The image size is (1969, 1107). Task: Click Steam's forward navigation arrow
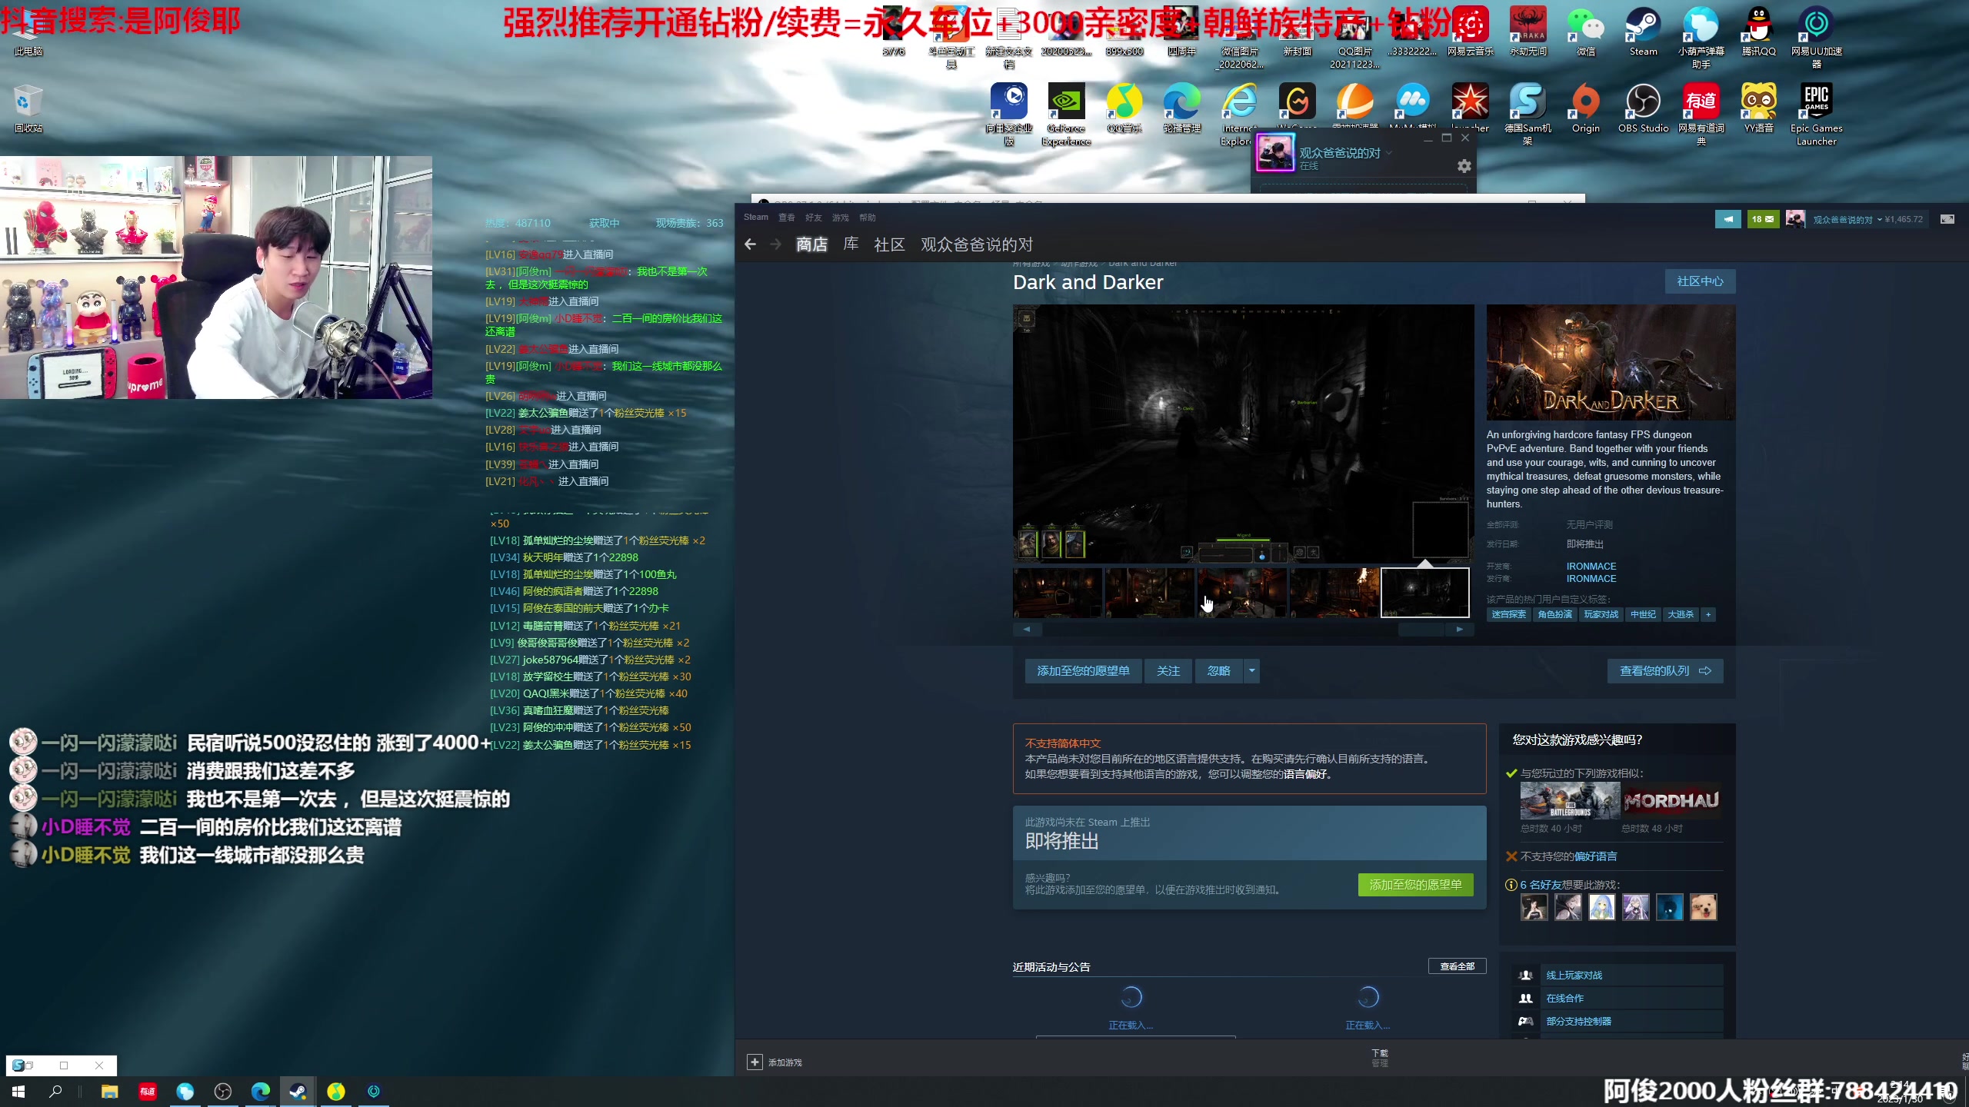[x=775, y=244]
